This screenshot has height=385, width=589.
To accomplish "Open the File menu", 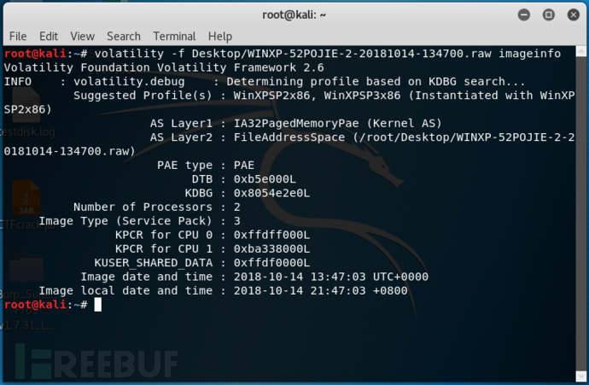I will (x=18, y=37).
